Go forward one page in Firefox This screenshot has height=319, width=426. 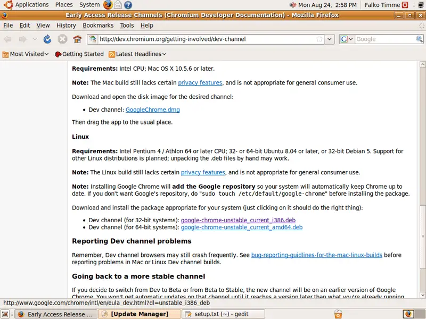click(22, 39)
